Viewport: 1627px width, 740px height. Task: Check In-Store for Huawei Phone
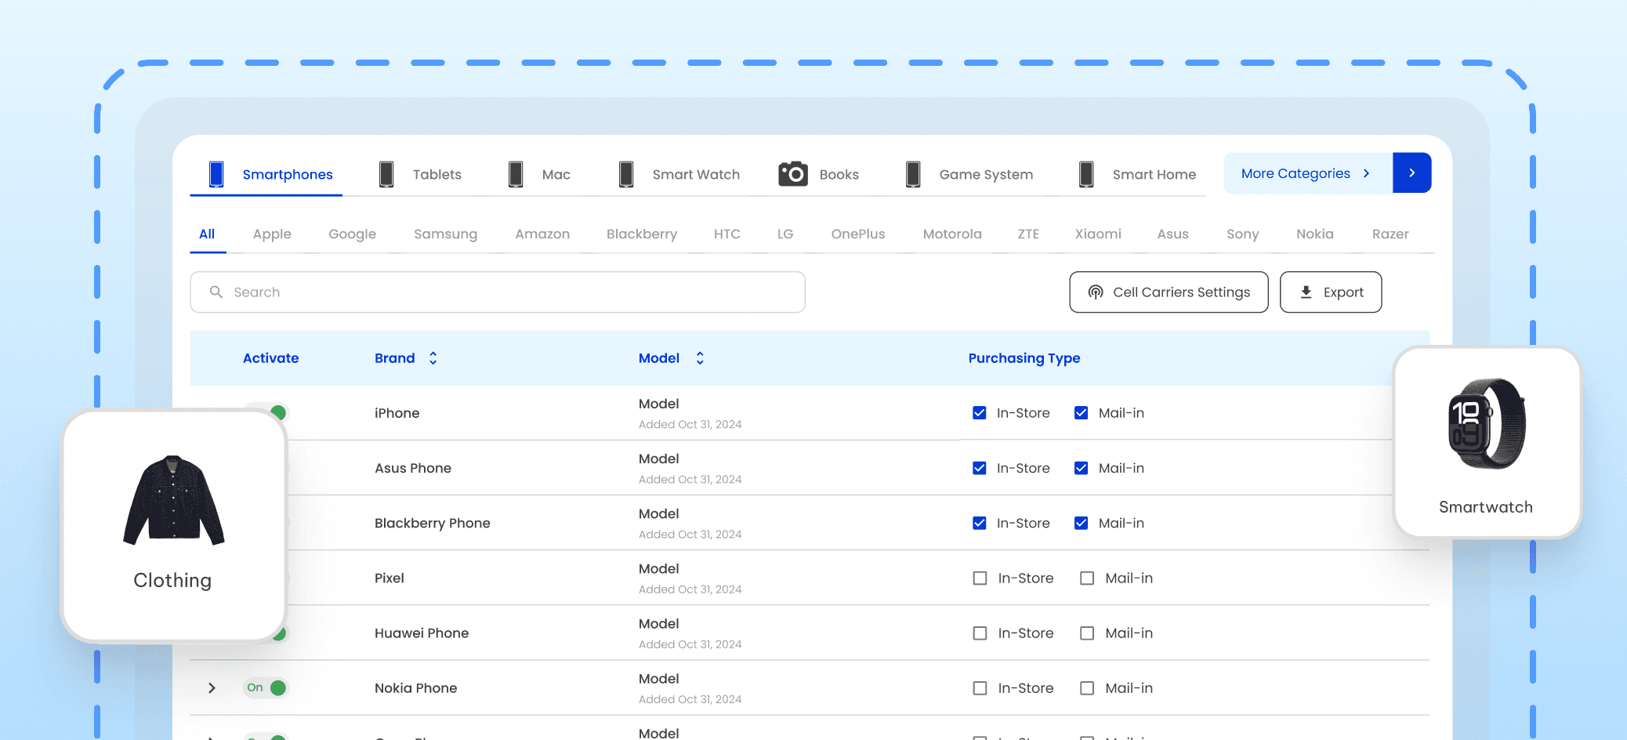[980, 633]
